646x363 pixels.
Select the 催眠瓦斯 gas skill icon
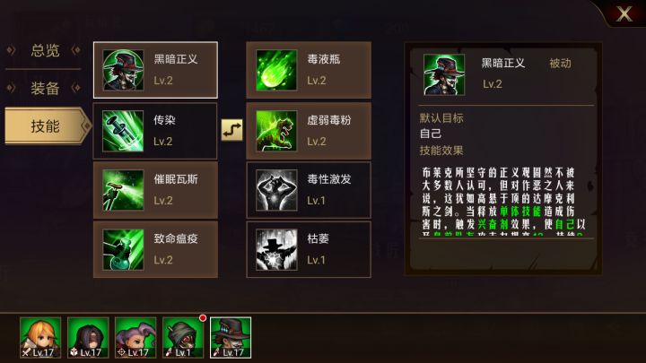123,190
